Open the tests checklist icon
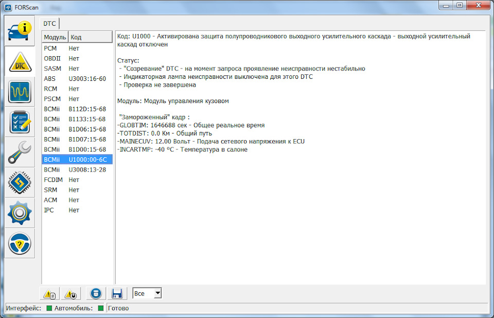 pos(20,122)
